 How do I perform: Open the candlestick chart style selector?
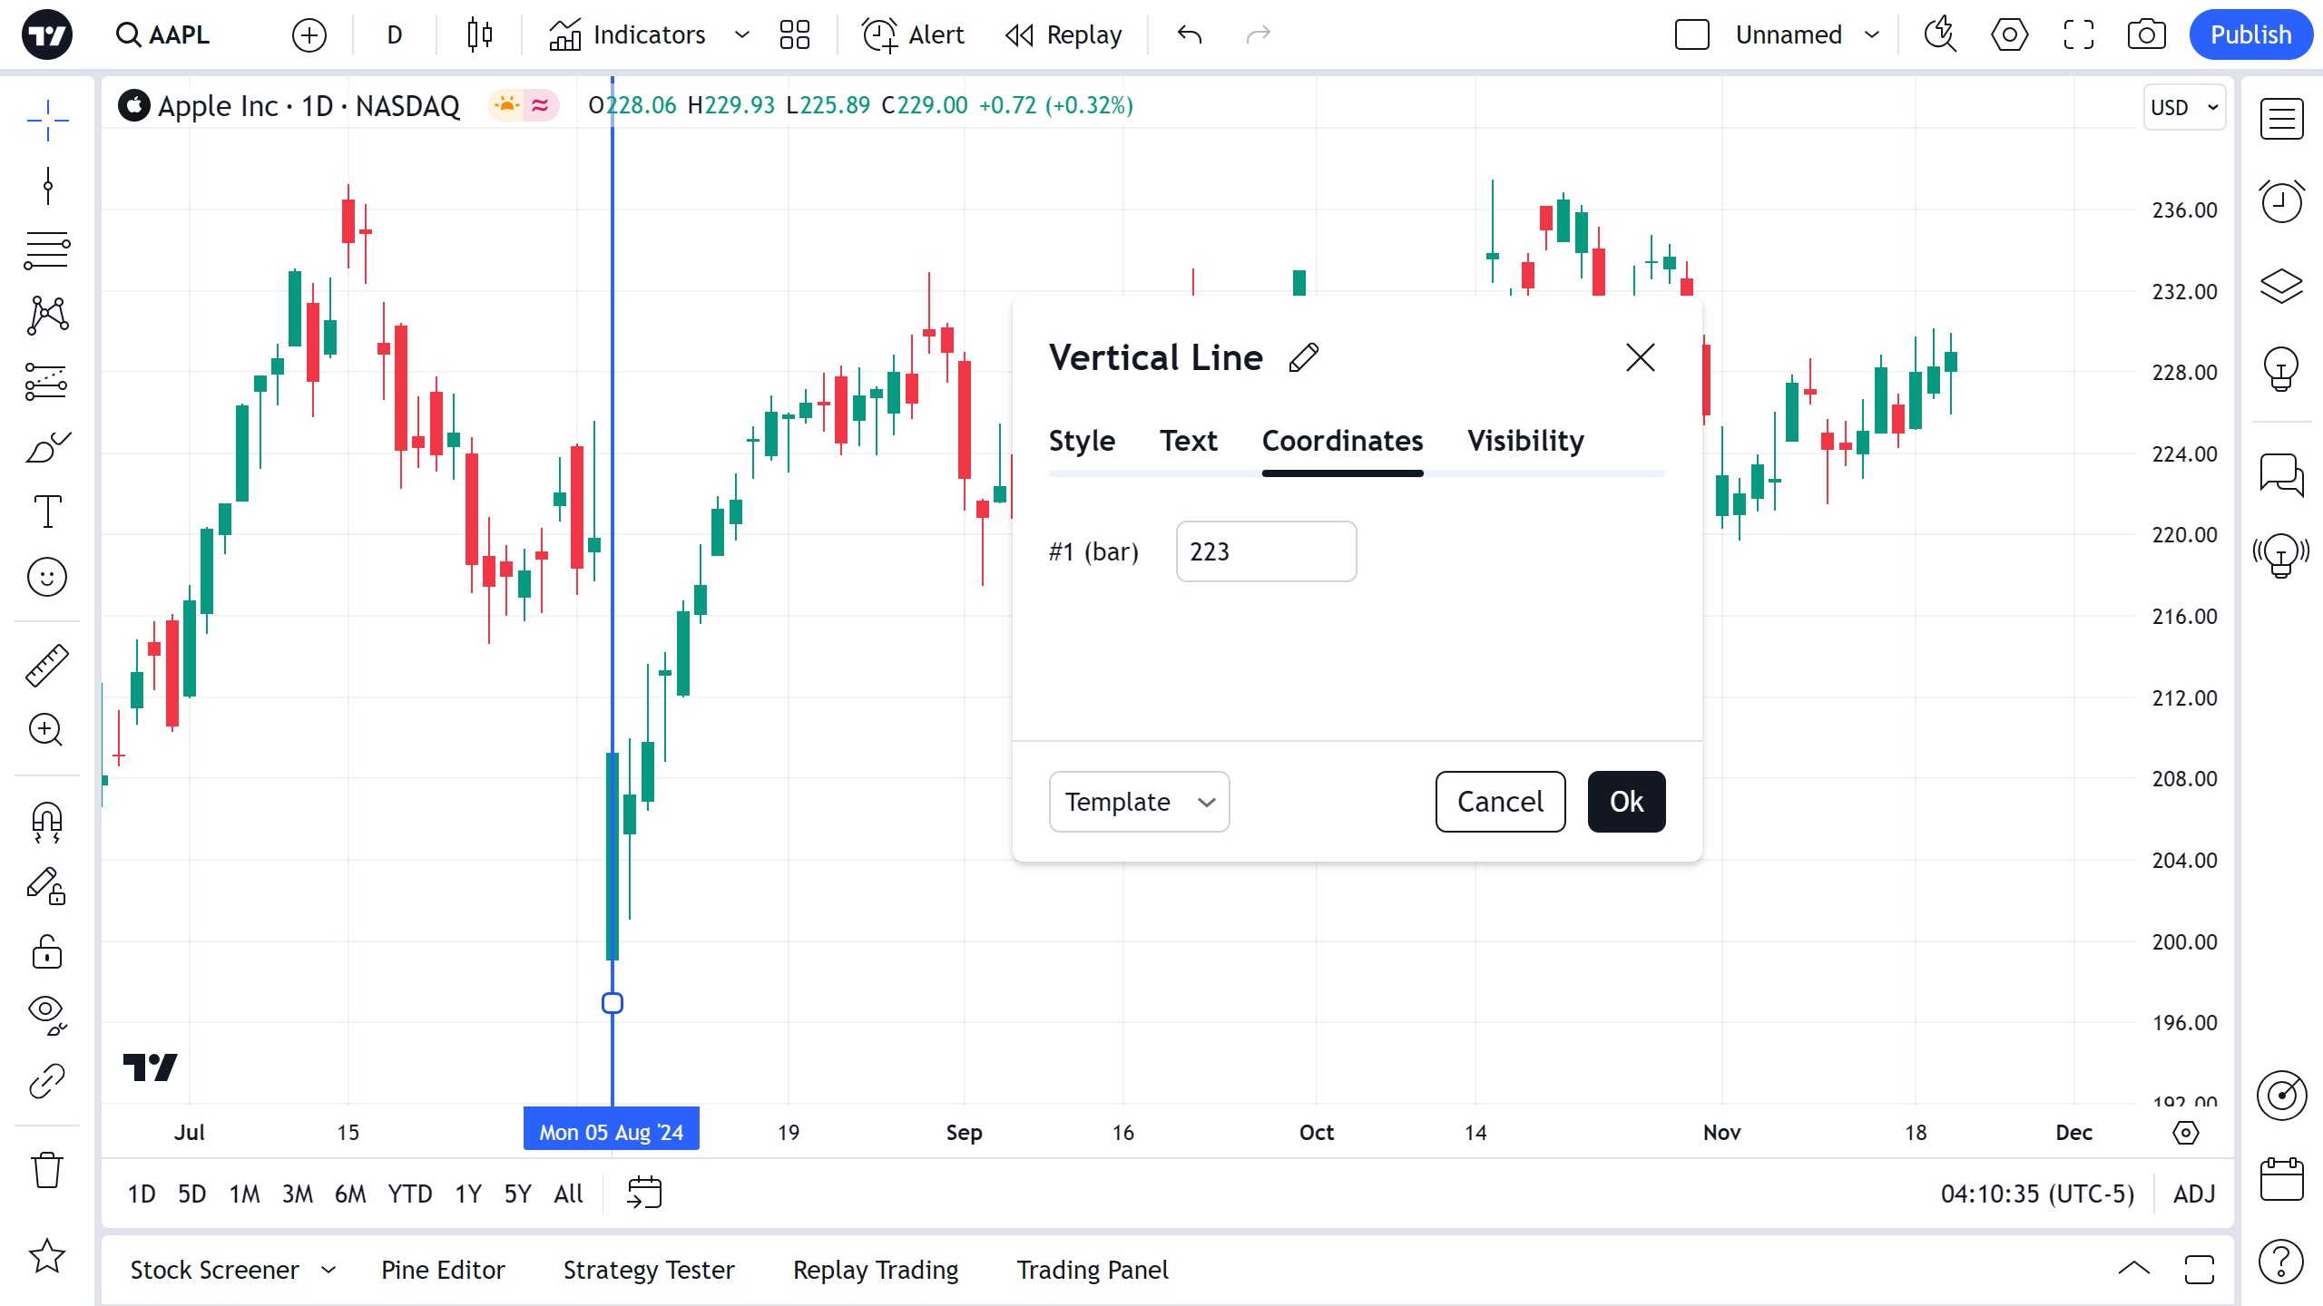click(x=479, y=35)
